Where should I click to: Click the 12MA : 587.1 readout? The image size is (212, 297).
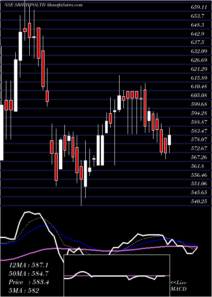[x=29, y=265]
